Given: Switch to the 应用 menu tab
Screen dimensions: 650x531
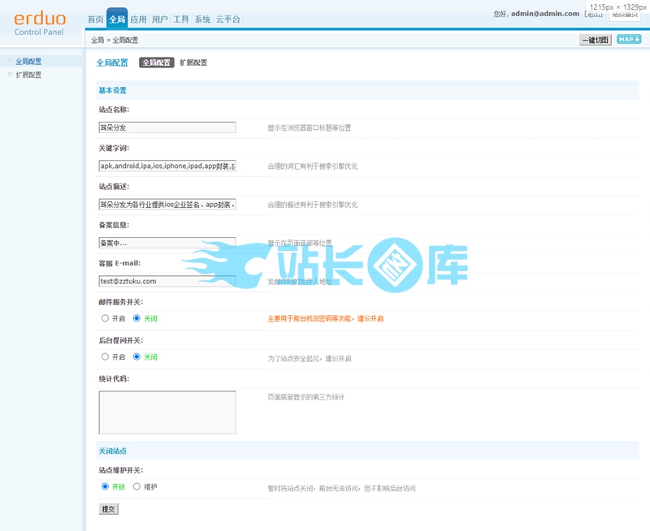Looking at the screenshot, I should 138,19.
